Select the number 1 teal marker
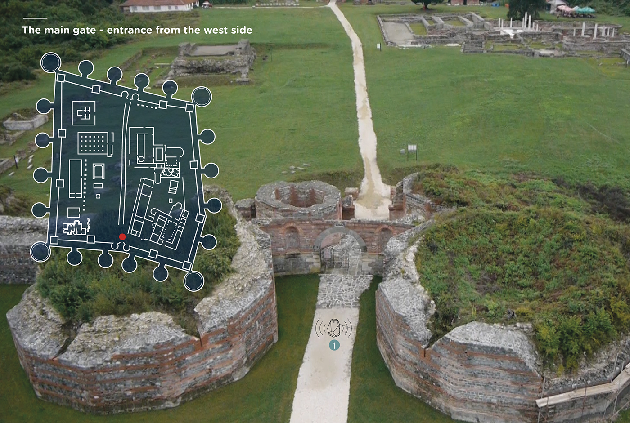Viewport: 630px width, 423px height. pyautogui.click(x=334, y=345)
